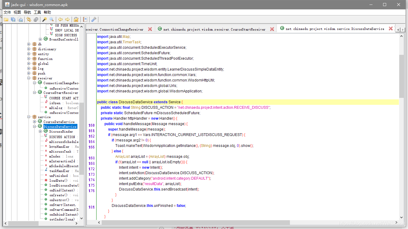Click the Export project (disk) toolbar icon

point(20,19)
